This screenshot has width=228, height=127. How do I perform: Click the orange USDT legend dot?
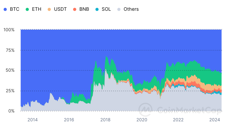tap(49, 9)
